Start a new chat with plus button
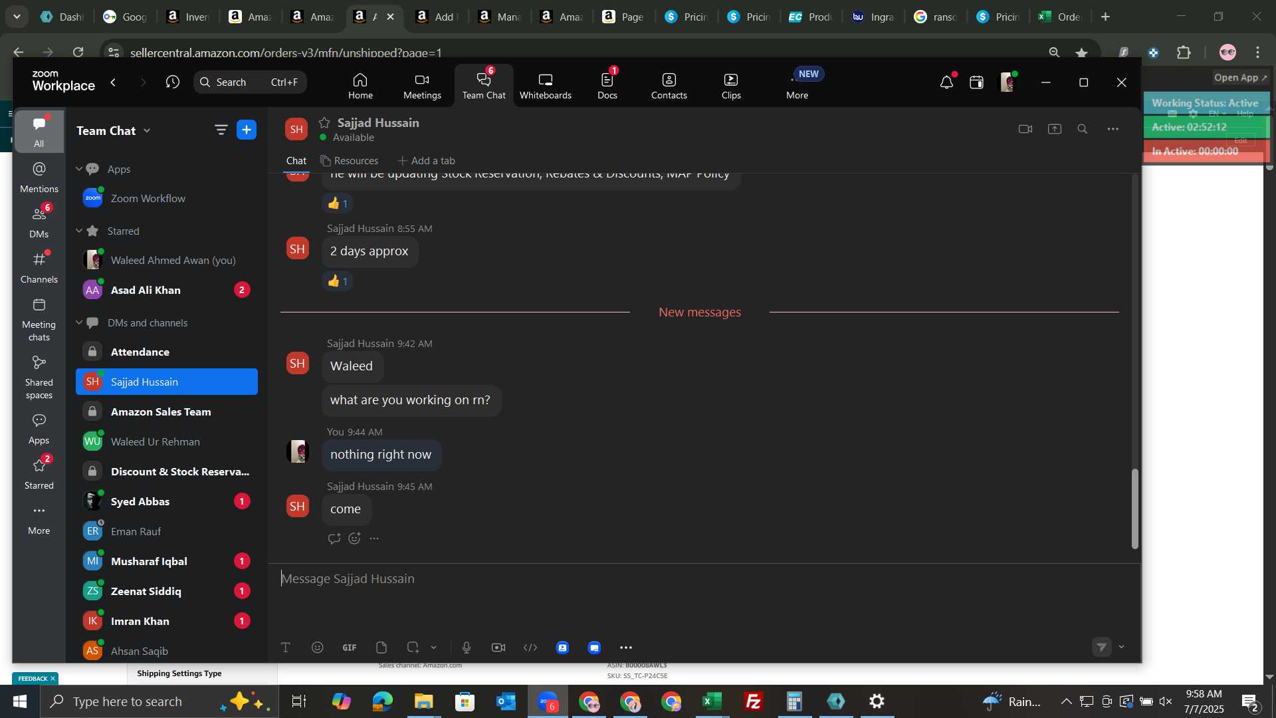The width and height of the screenshot is (1276, 718). click(247, 130)
